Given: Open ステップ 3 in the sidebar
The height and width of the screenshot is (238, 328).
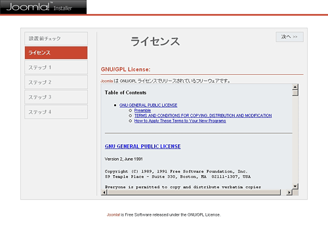Looking at the screenshot, I should [56, 97].
